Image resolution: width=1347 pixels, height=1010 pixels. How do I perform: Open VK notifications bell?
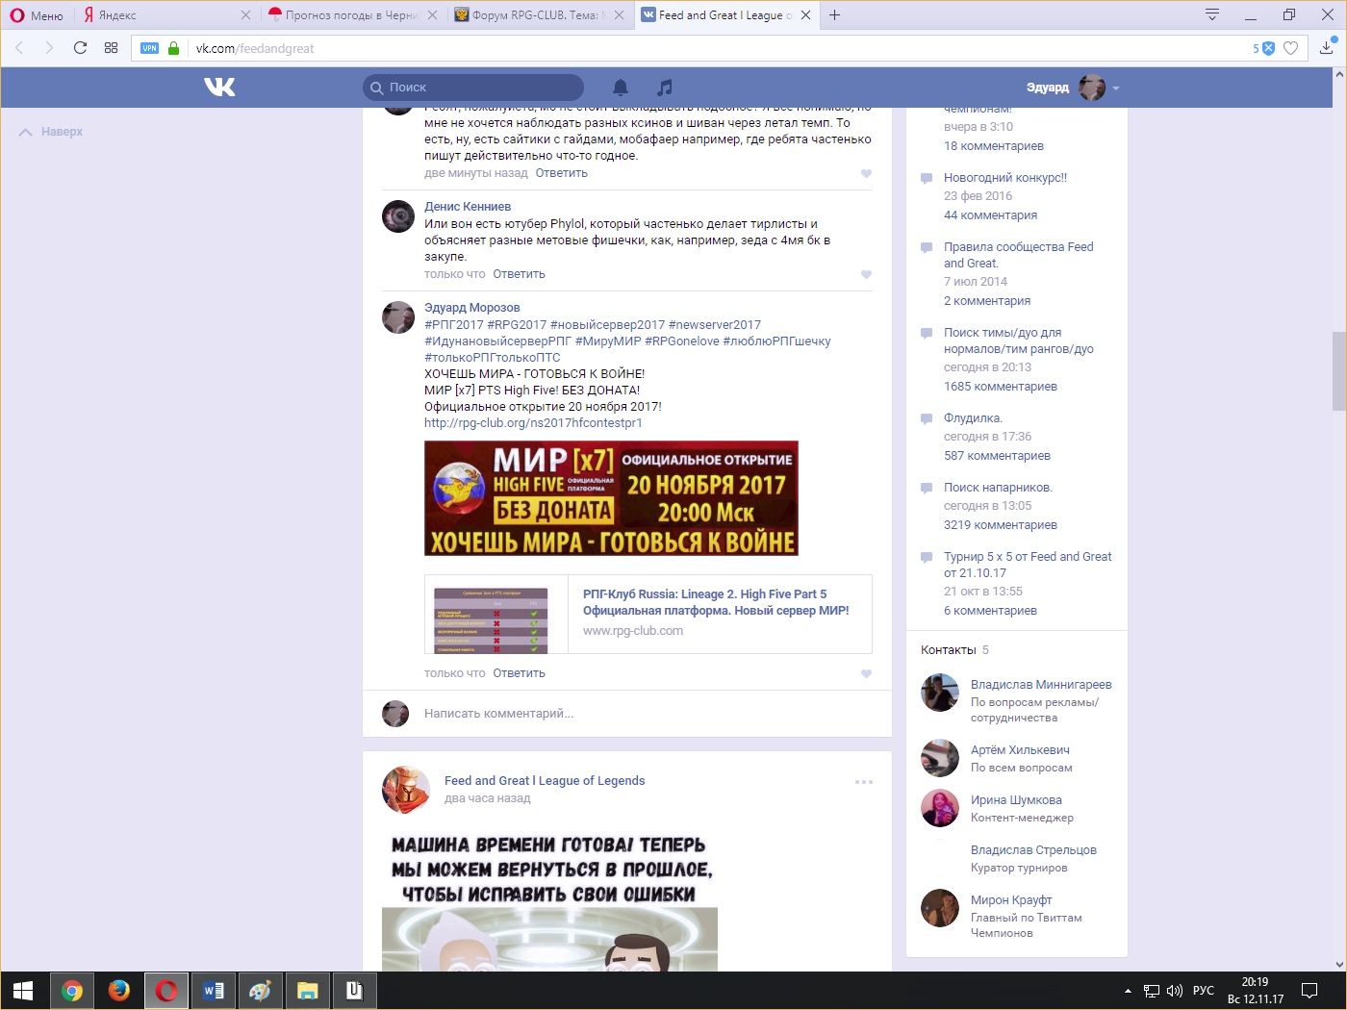621,88
